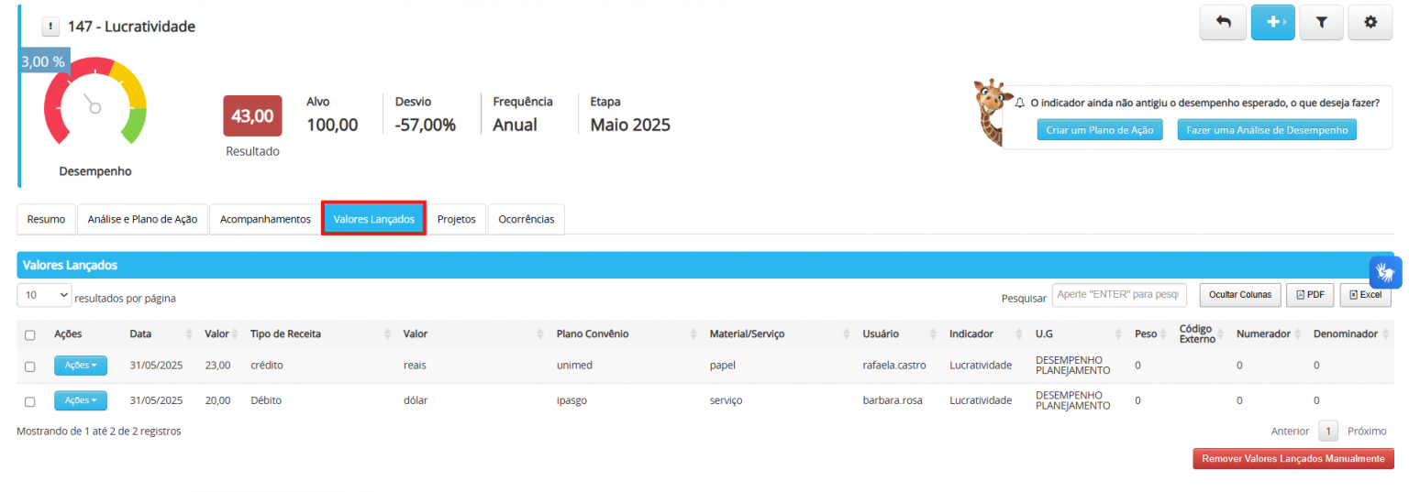Switch to the Ocorrências tab
The image size is (1409, 492).
(527, 220)
